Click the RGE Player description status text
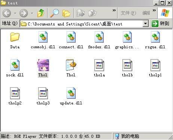The height and width of the screenshot is (140, 173). (42, 136)
